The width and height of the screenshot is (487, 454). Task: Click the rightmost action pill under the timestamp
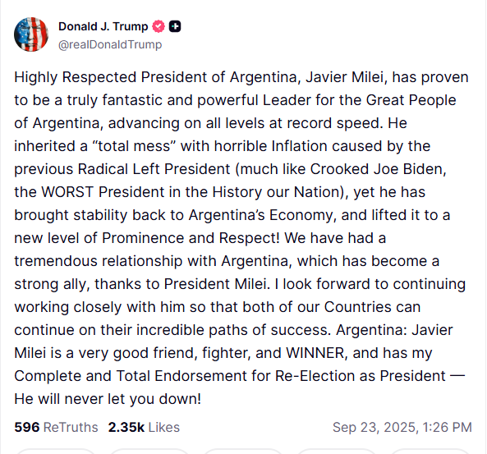coord(430,452)
